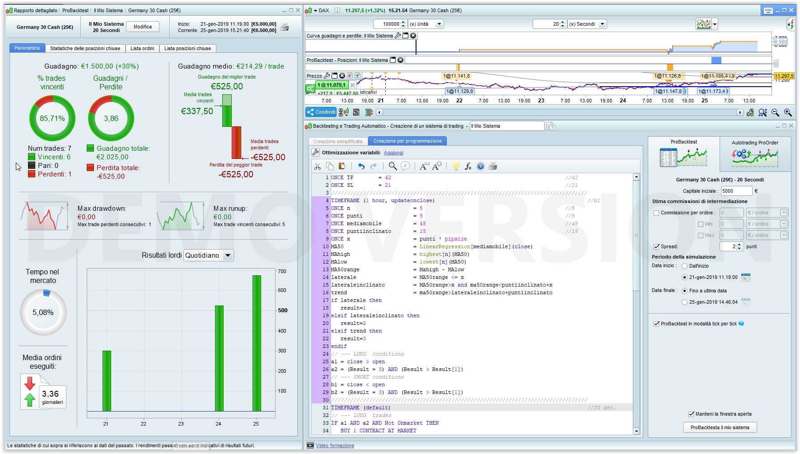Click the Capitale iniziale input field
This screenshot has height=454, width=800.
point(736,191)
